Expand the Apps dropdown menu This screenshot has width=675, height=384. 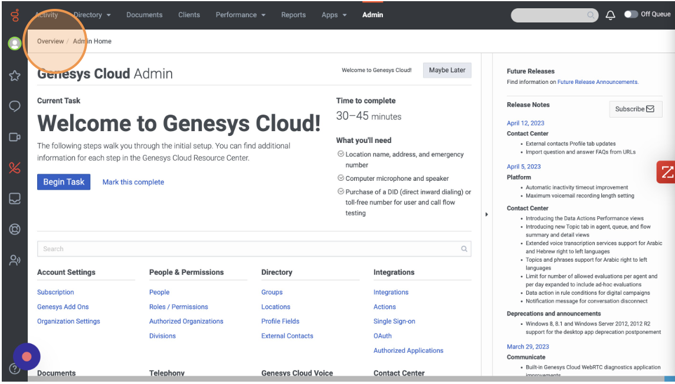coord(333,15)
